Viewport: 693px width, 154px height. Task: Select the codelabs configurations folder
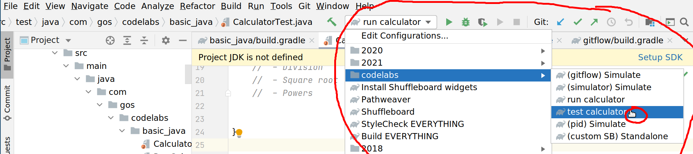[448, 75]
